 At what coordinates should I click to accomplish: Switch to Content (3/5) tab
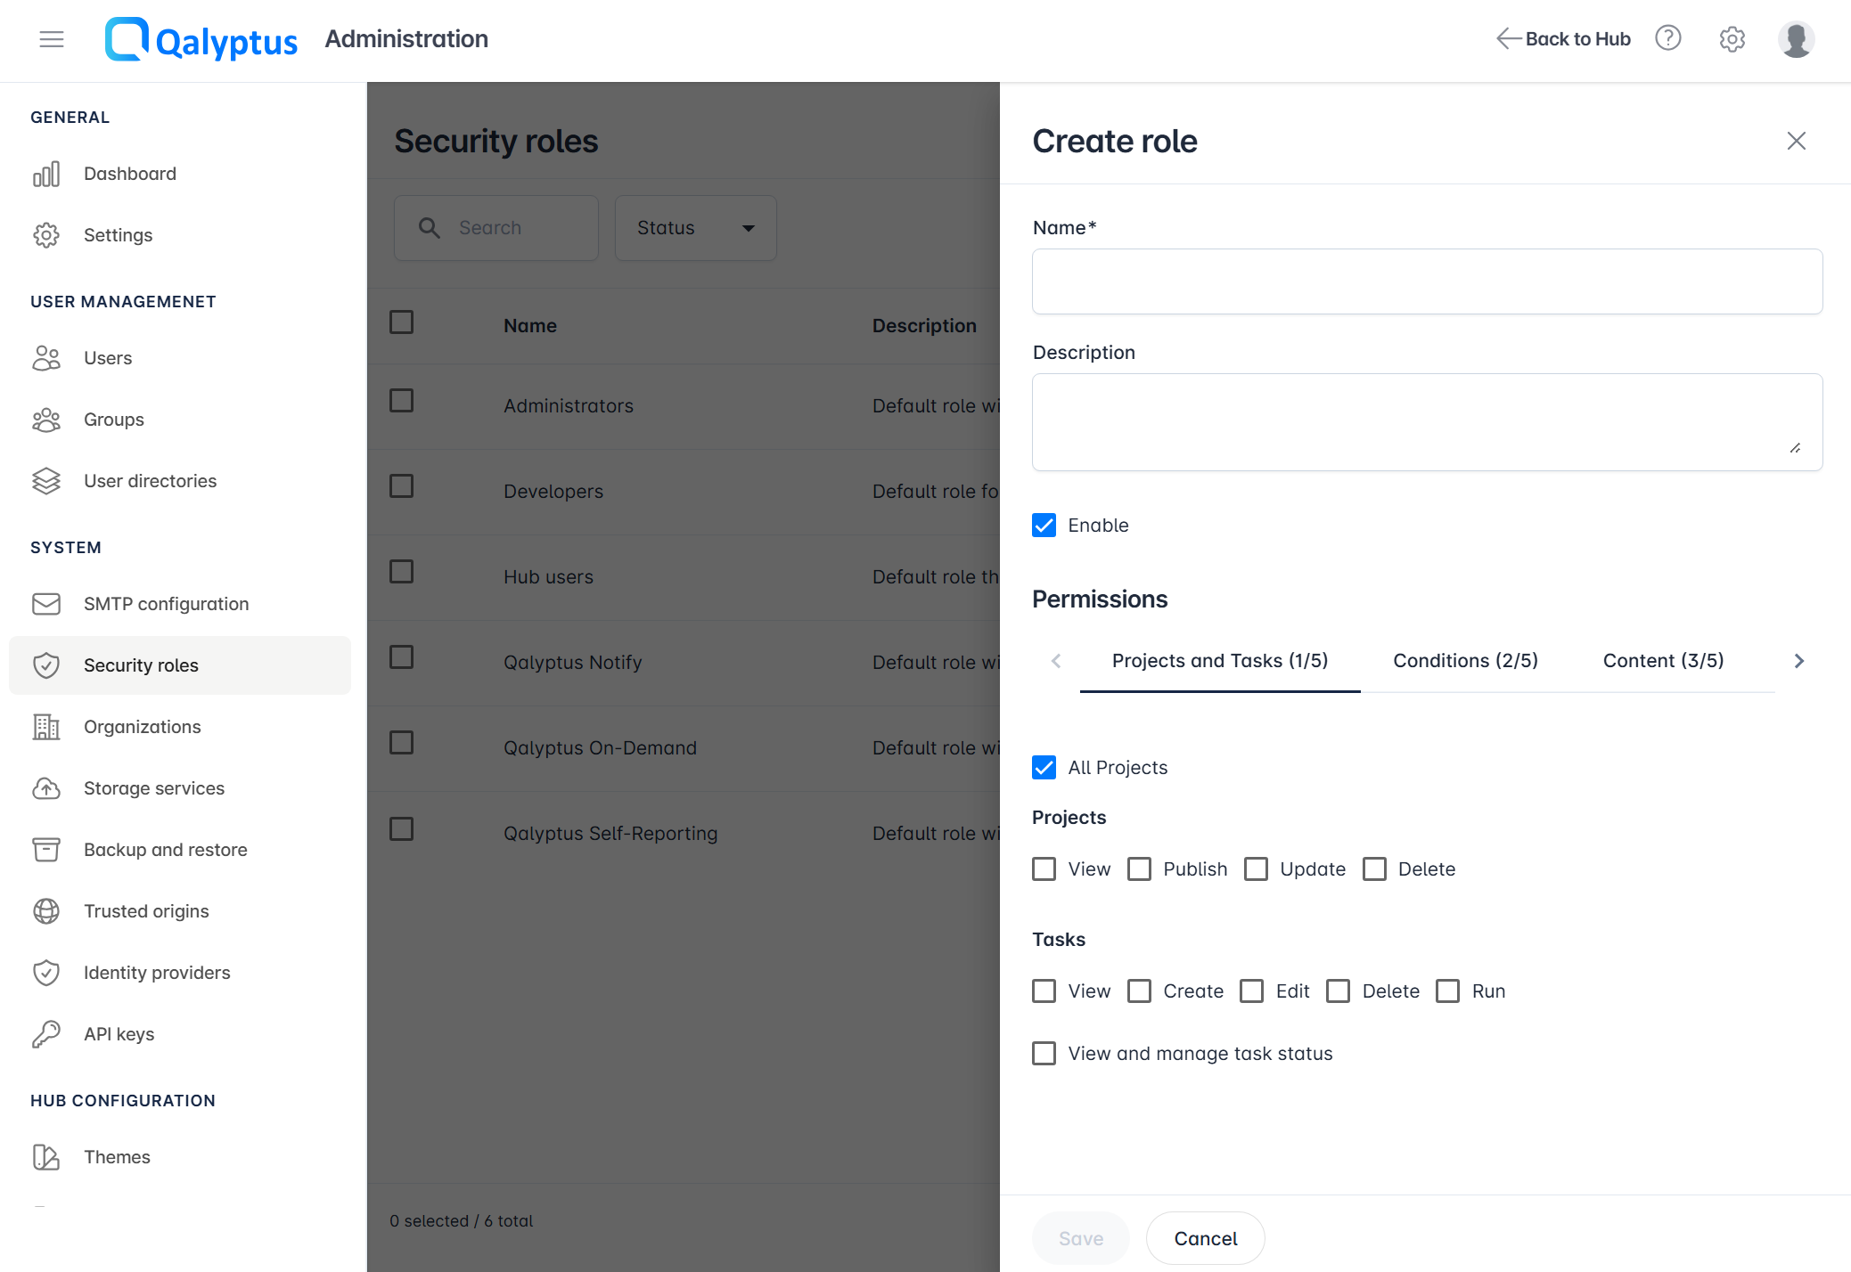click(x=1663, y=661)
